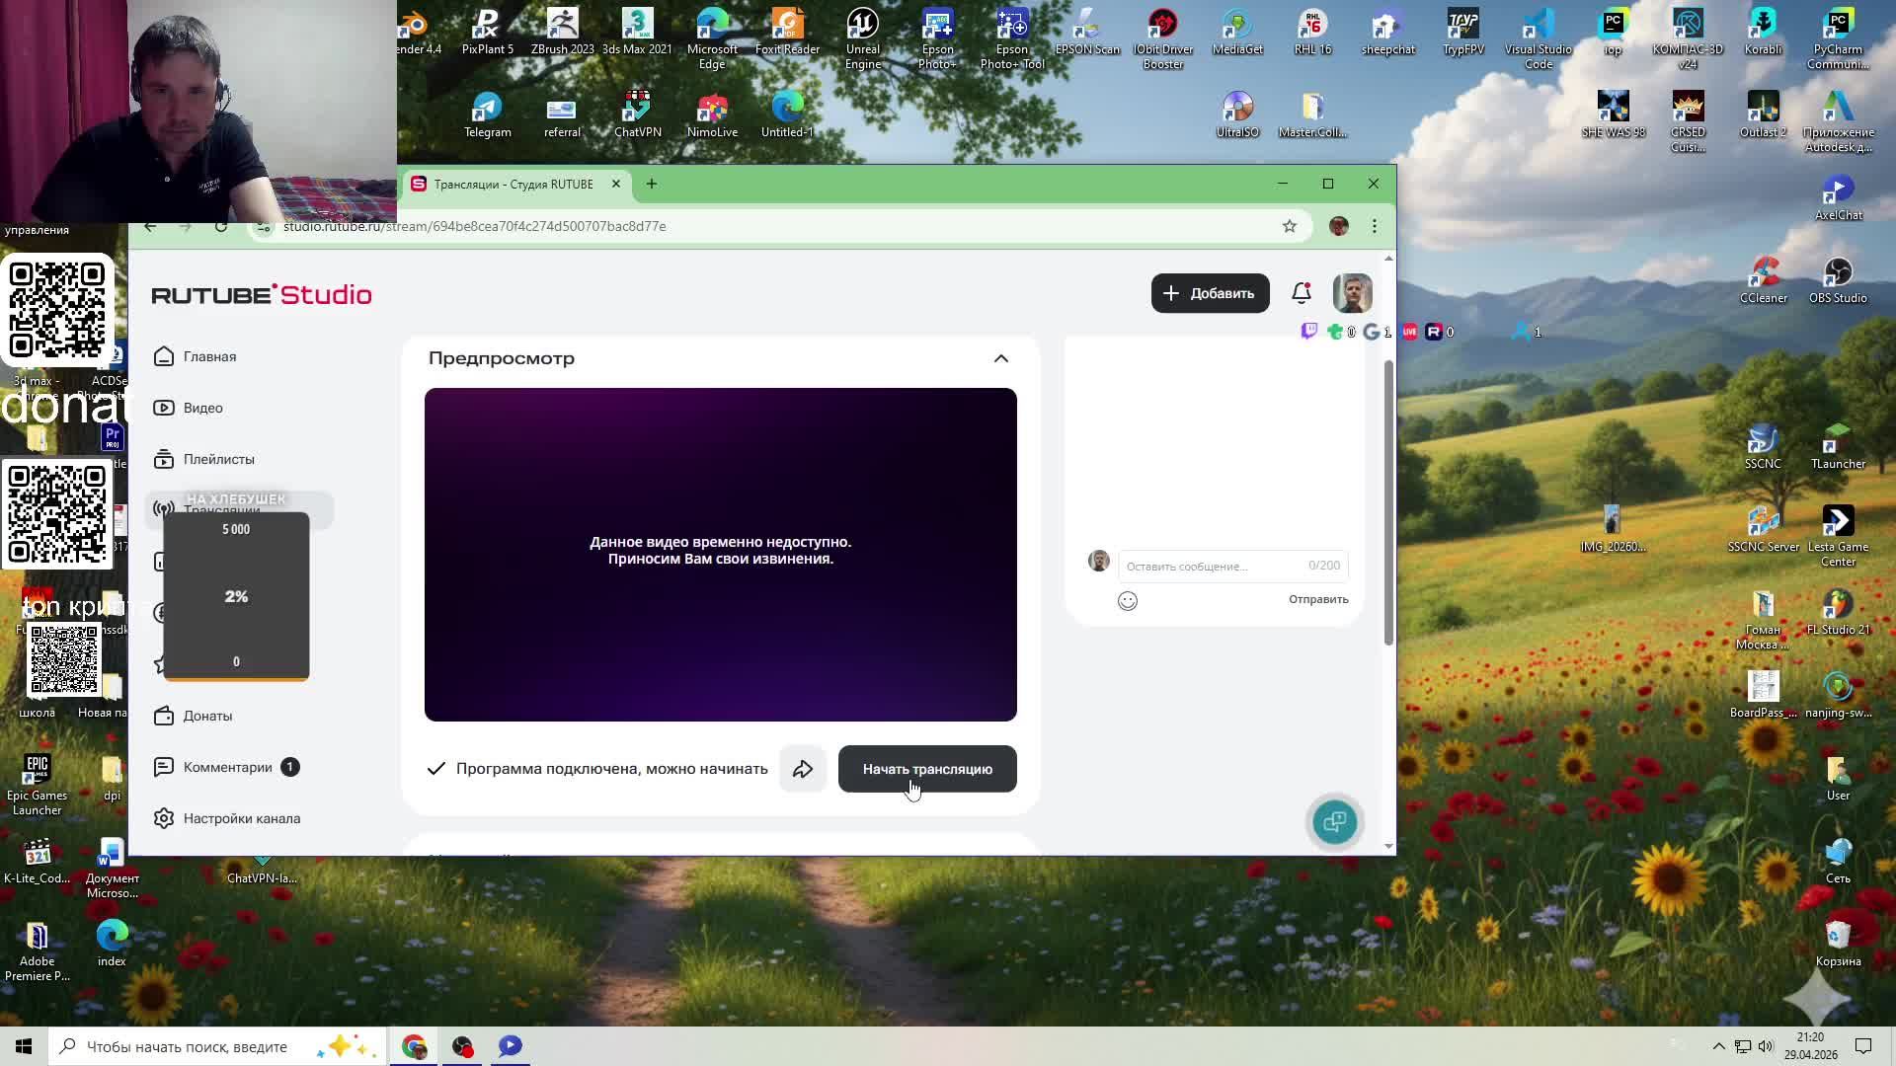Show hidden system tray icons
The width and height of the screenshot is (1896, 1066).
pos(1718,1046)
